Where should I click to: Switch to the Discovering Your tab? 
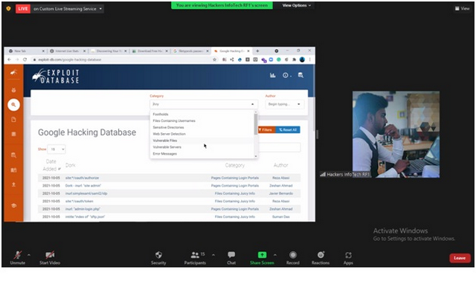click(109, 51)
